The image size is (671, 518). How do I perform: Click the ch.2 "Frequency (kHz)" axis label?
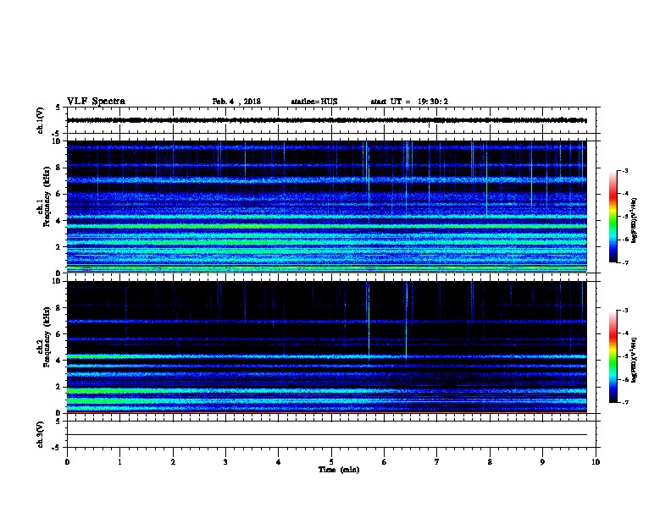[x=47, y=337]
